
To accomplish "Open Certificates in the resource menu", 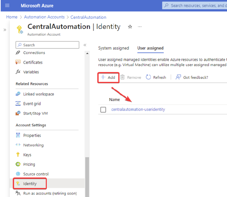I will [33, 62].
